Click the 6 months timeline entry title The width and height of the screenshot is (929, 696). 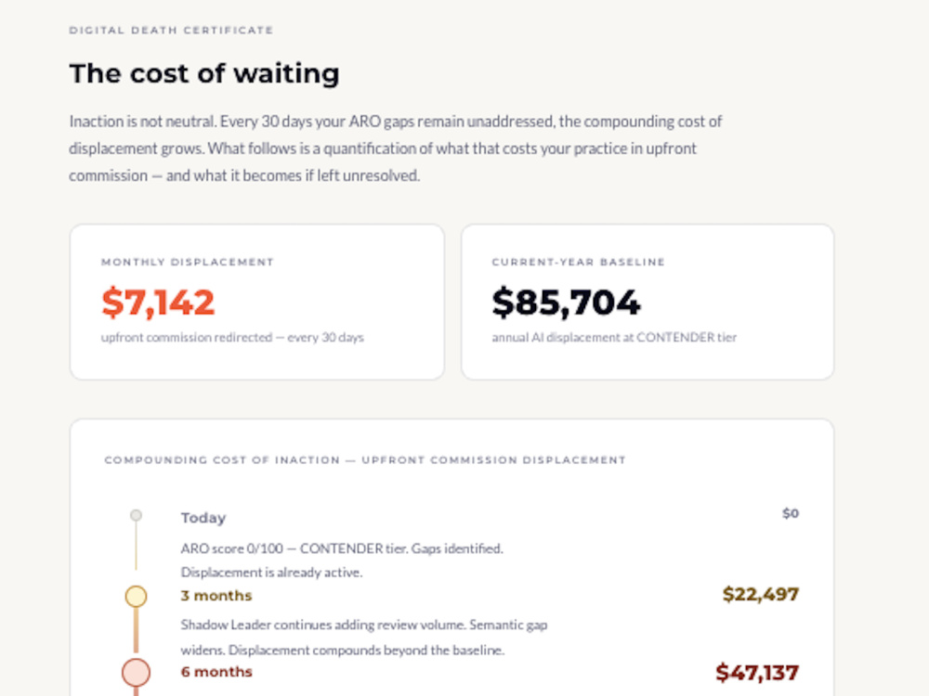click(216, 672)
